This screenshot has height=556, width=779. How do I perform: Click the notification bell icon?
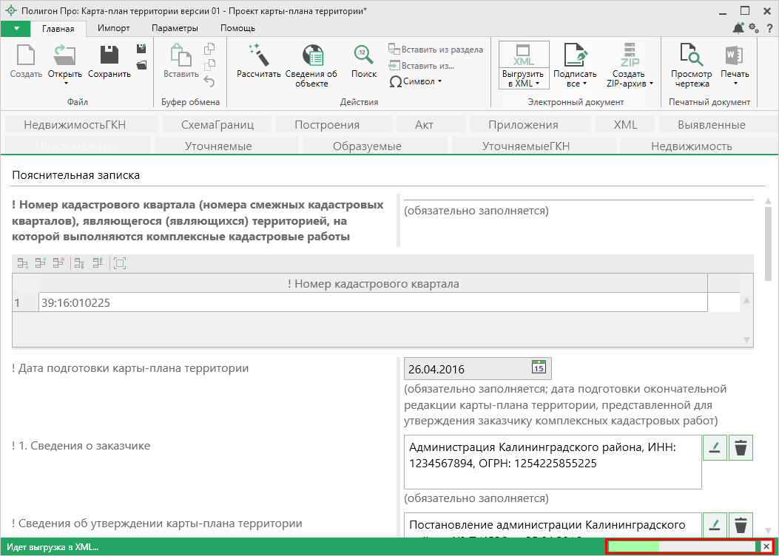[x=738, y=28]
